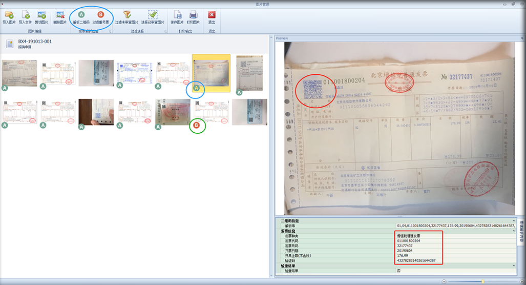Collapse the 发票信息 section
526x285 pixels.
point(514,231)
